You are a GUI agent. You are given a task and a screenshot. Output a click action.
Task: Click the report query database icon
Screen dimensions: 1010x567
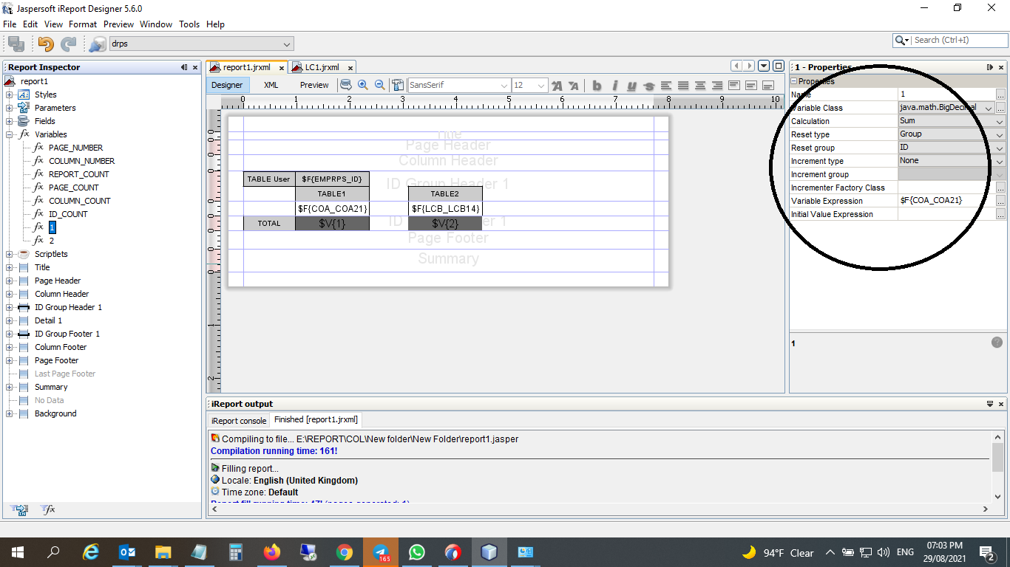tap(345, 85)
